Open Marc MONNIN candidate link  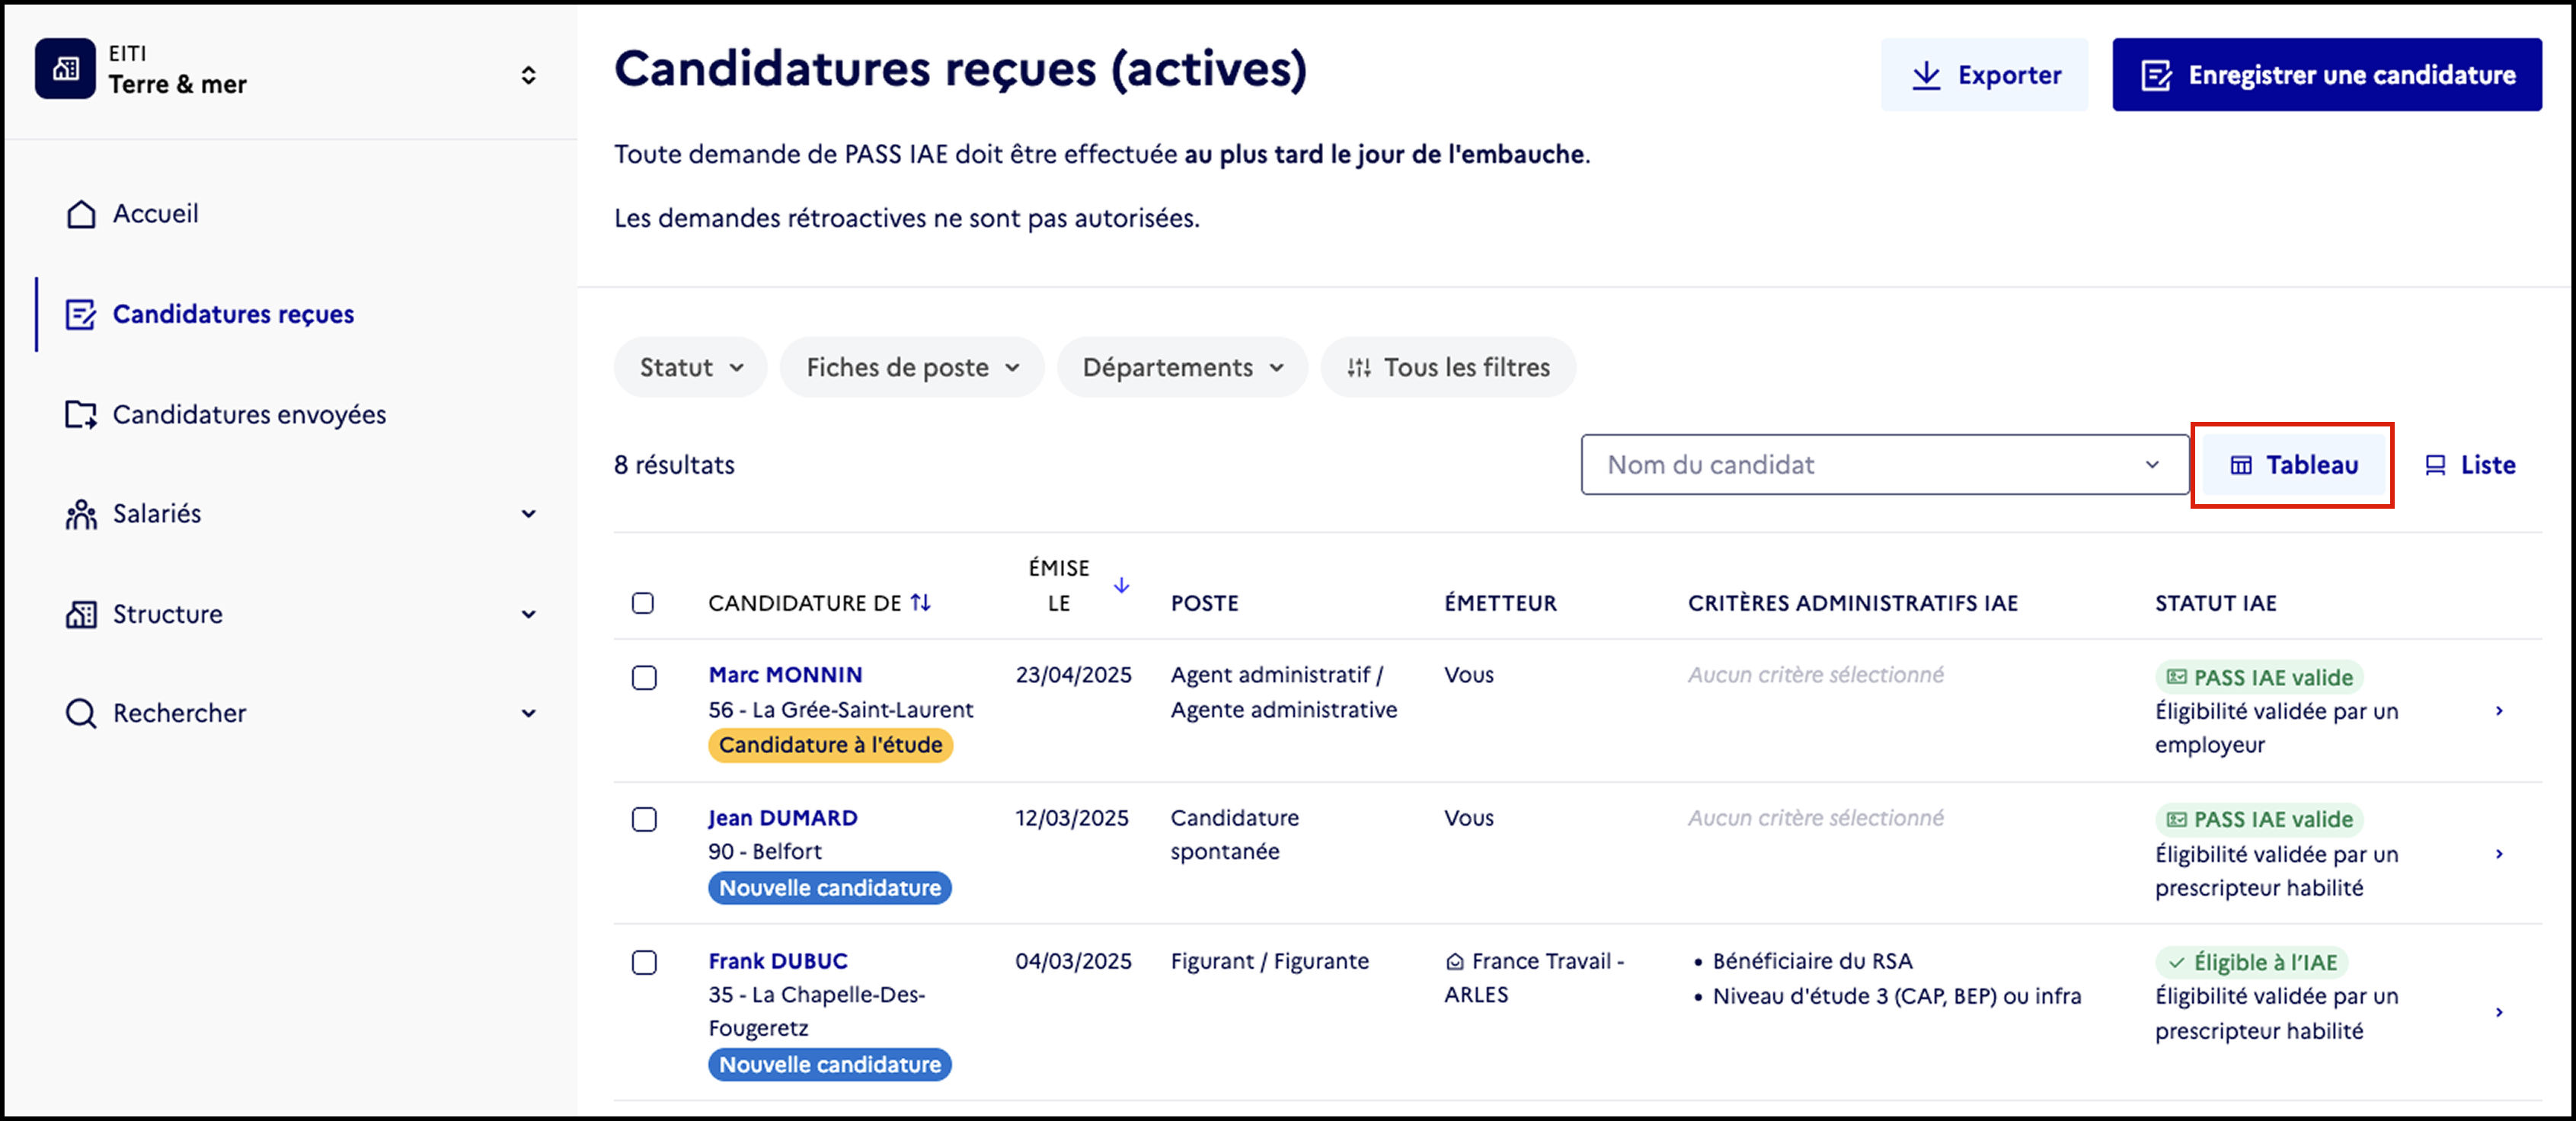(785, 675)
